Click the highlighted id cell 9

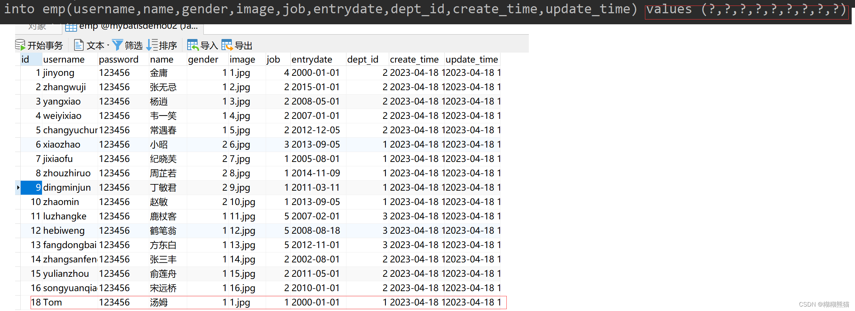31,188
